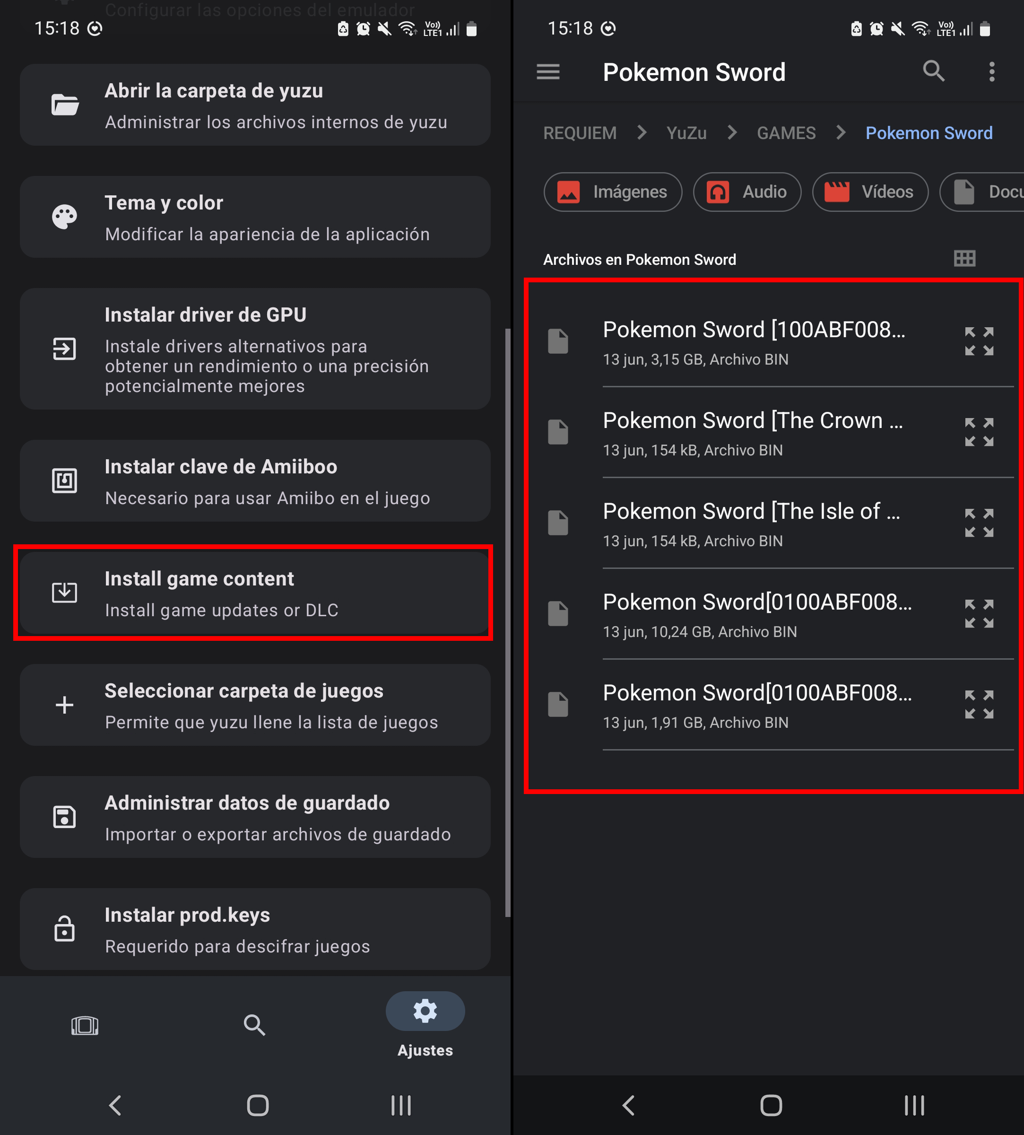The width and height of the screenshot is (1024, 1135).
Task: Tap file icon of the 3,15 GB file
Action: pyautogui.click(x=558, y=341)
